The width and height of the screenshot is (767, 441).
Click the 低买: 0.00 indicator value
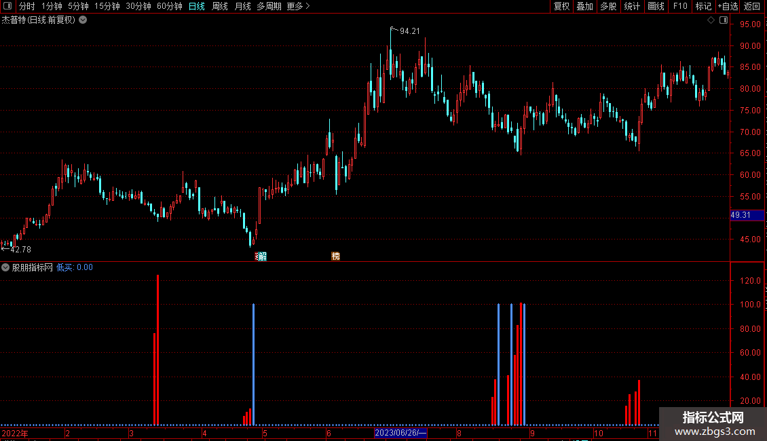pyautogui.click(x=75, y=267)
